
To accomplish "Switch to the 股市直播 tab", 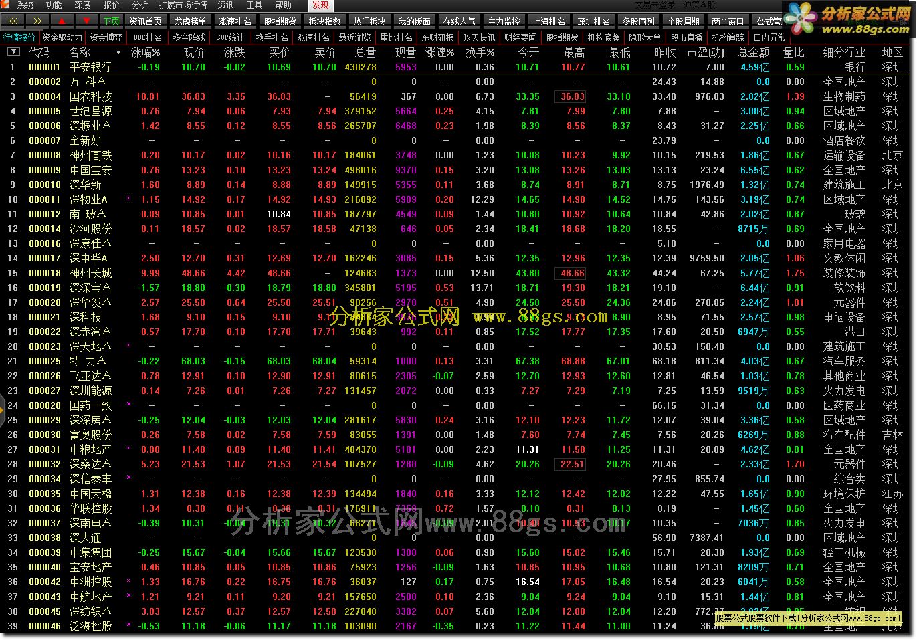I will click(x=687, y=37).
